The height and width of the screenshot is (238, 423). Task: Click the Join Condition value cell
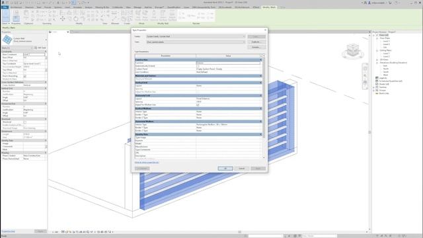pyautogui.click(x=228, y=72)
